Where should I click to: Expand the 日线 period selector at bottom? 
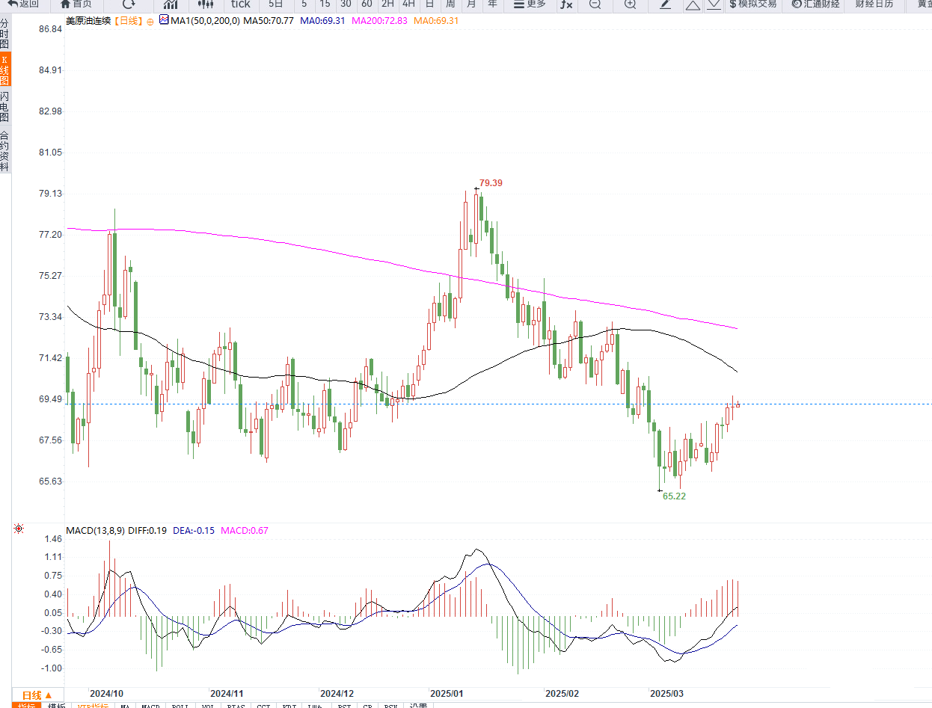(37, 695)
